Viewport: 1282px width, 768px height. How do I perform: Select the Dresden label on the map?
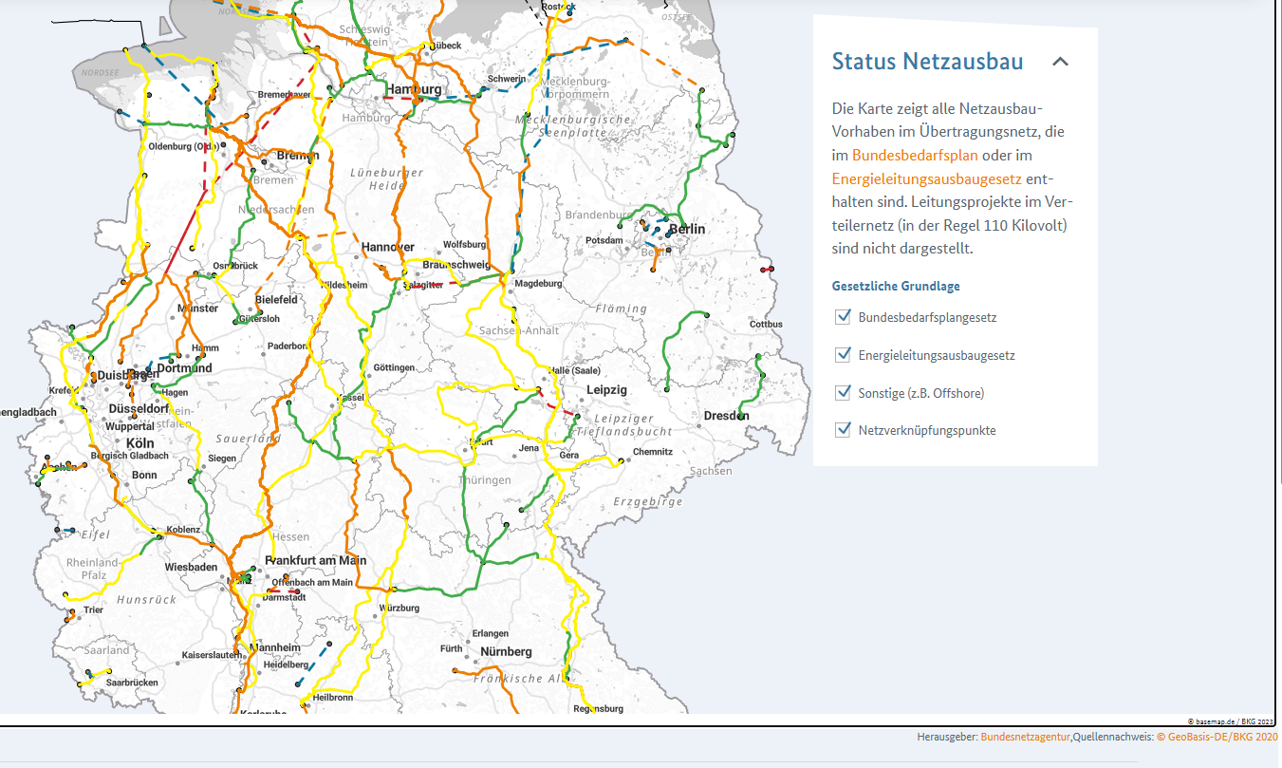[x=726, y=416]
